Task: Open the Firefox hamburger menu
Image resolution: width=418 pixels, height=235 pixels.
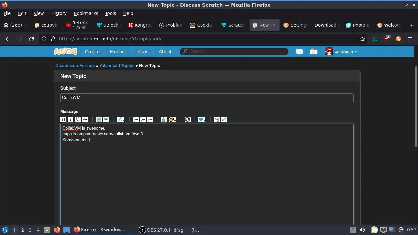Action: pyautogui.click(x=410, y=39)
